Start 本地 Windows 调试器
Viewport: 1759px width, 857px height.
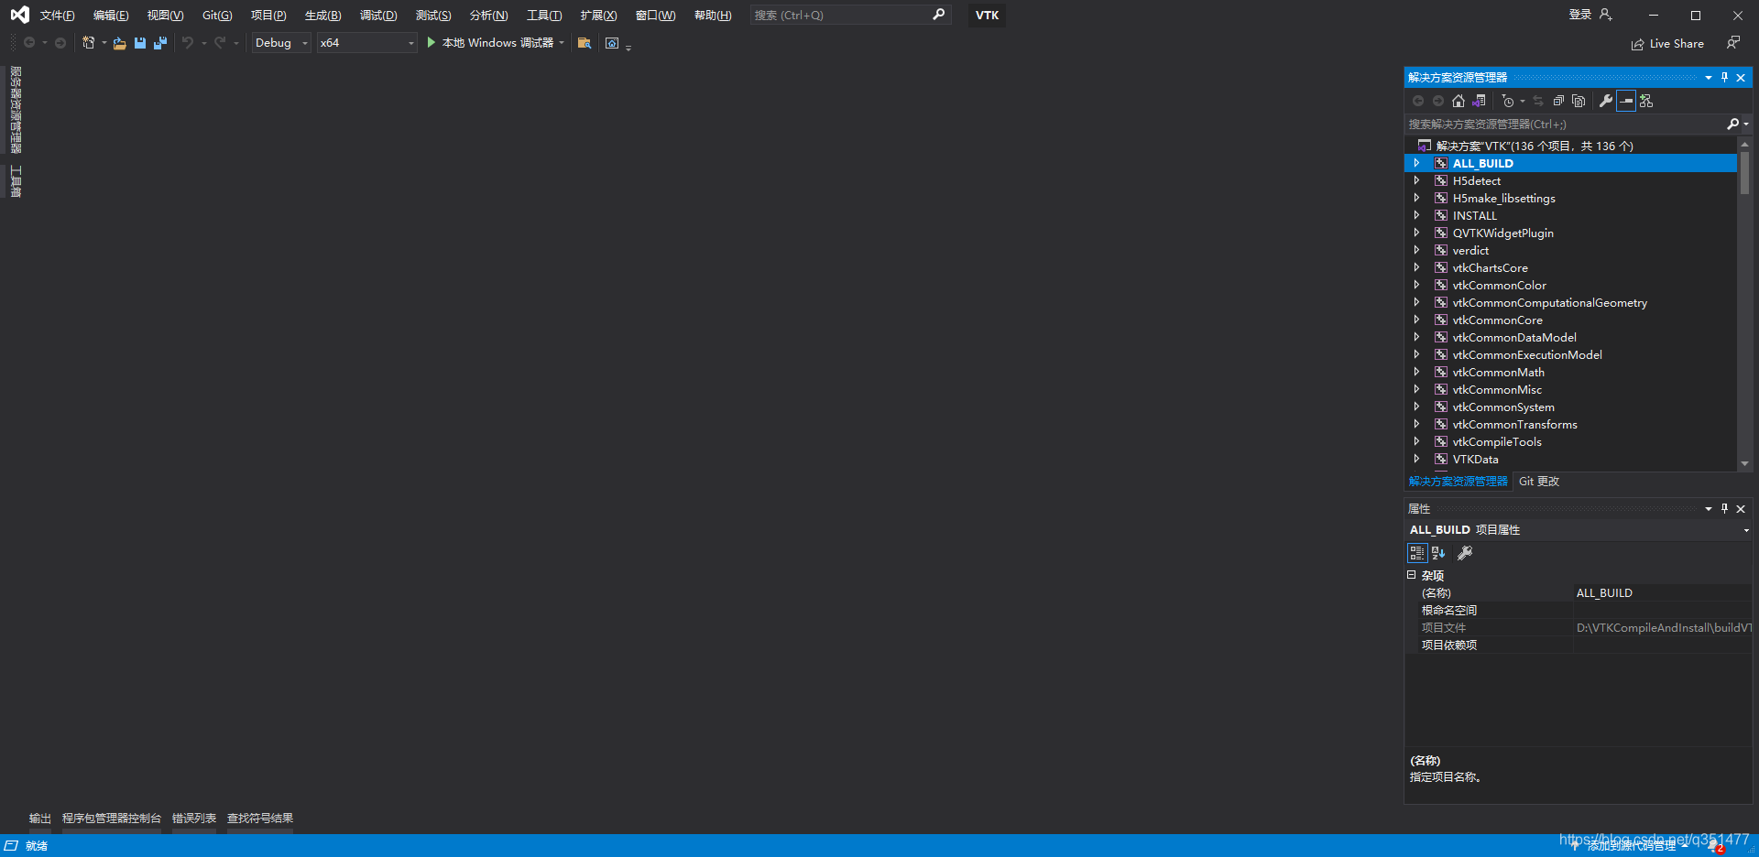point(491,43)
